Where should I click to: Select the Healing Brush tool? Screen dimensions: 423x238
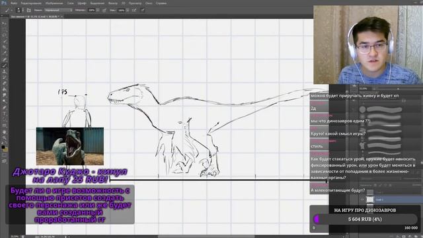(x=4, y=59)
